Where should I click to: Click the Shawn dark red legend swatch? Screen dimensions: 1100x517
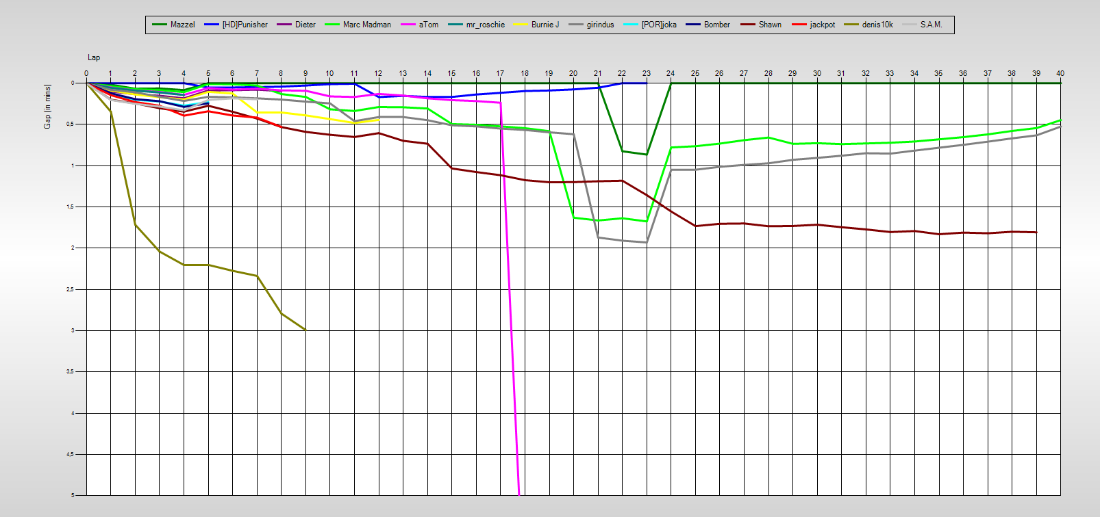pos(749,25)
